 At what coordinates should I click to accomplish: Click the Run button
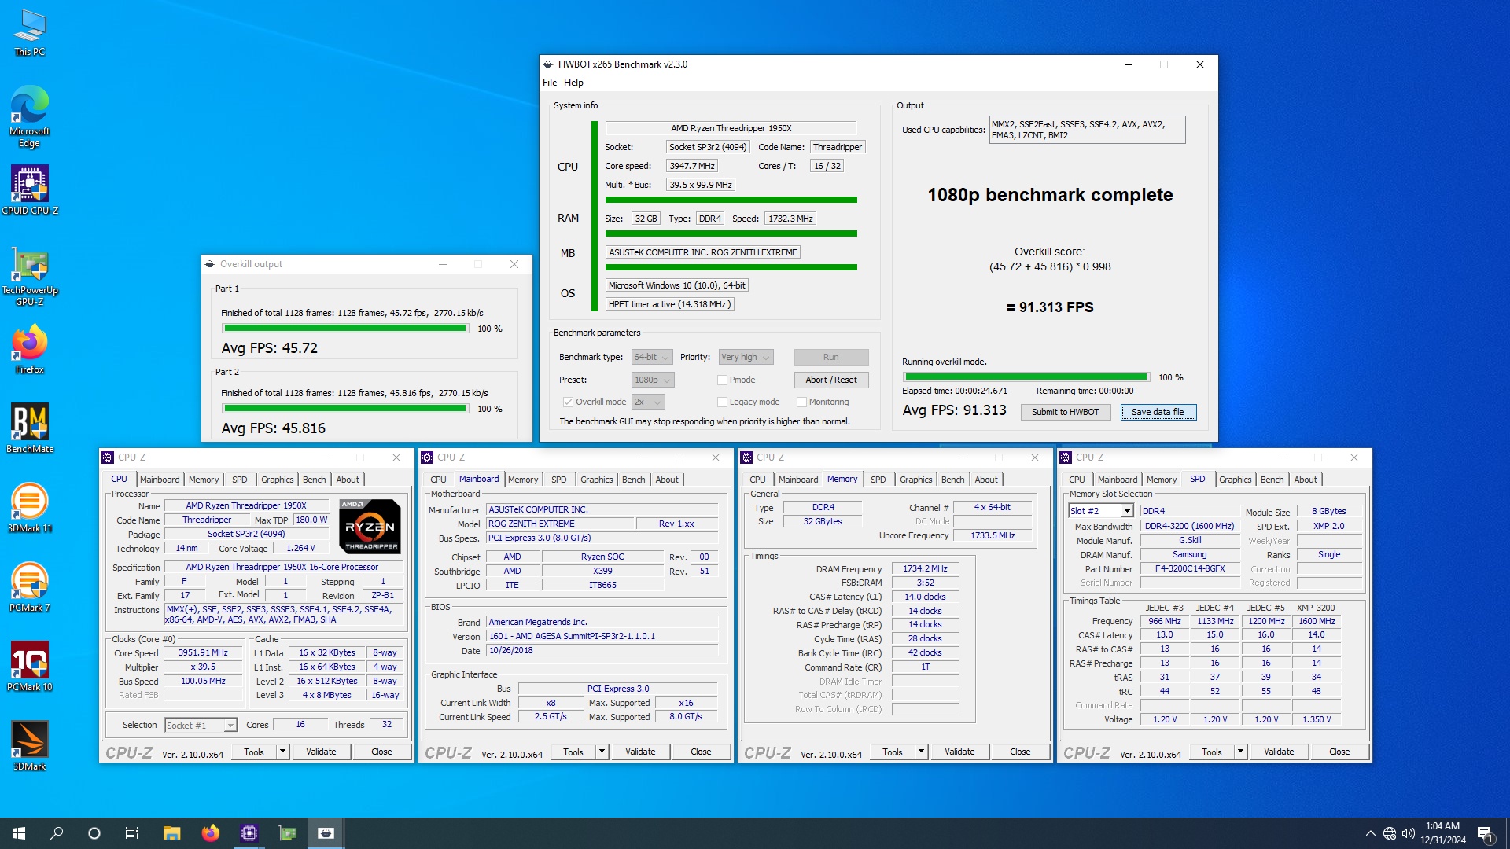point(831,357)
